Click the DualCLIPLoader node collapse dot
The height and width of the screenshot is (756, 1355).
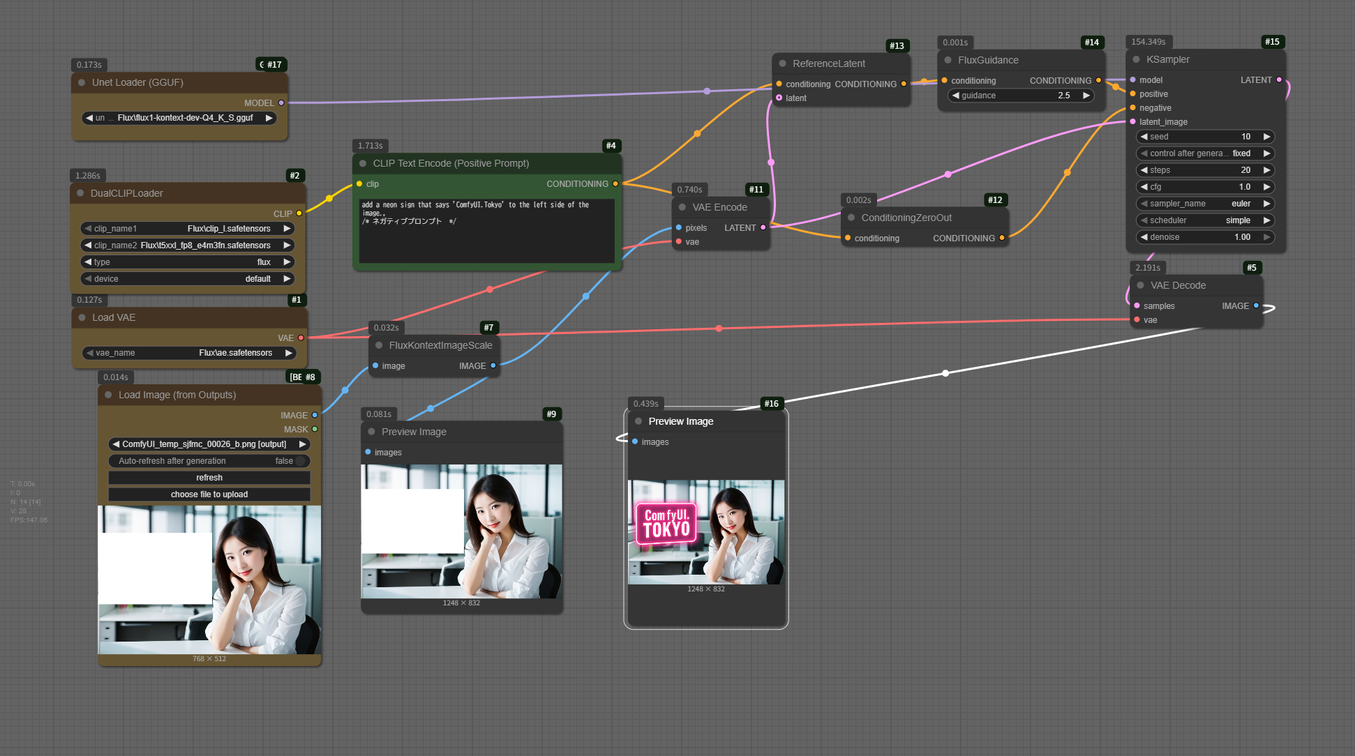click(80, 193)
